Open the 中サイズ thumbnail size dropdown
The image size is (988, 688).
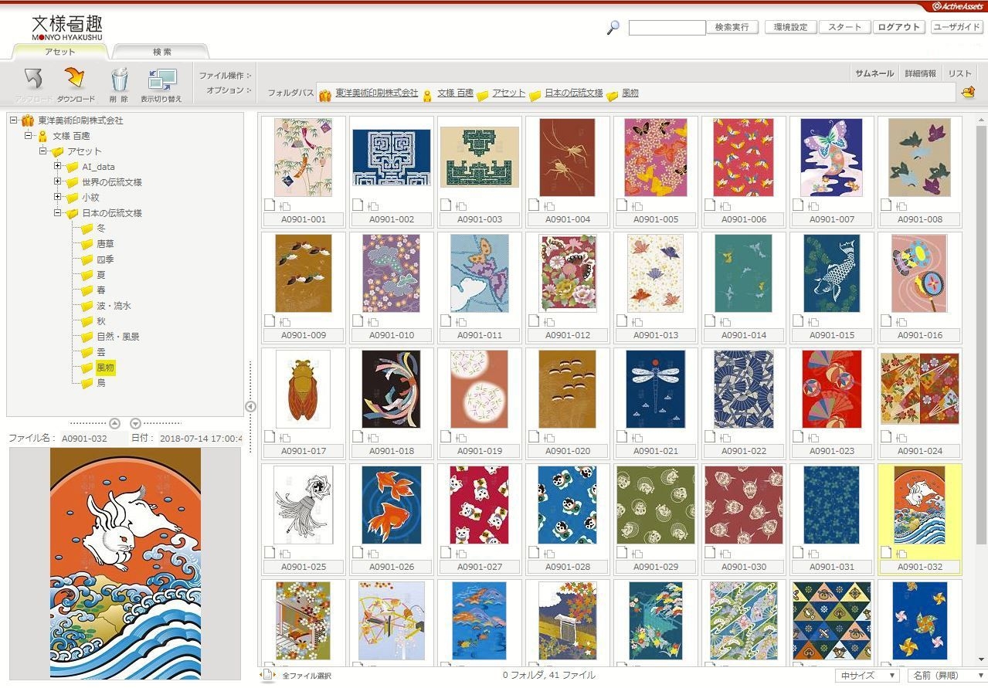pos(867,676)
